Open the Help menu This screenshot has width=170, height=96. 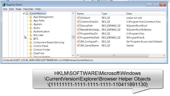click(x=38, y=9)
